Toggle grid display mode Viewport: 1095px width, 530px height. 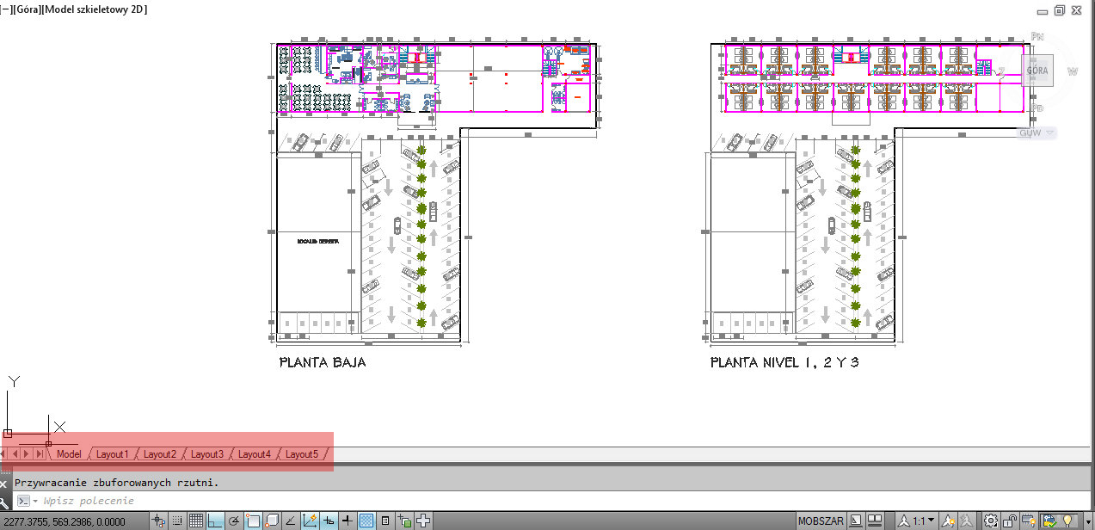tap(197, 520)
